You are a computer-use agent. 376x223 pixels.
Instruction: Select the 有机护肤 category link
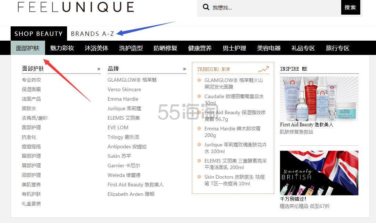(x=32, y=194)
